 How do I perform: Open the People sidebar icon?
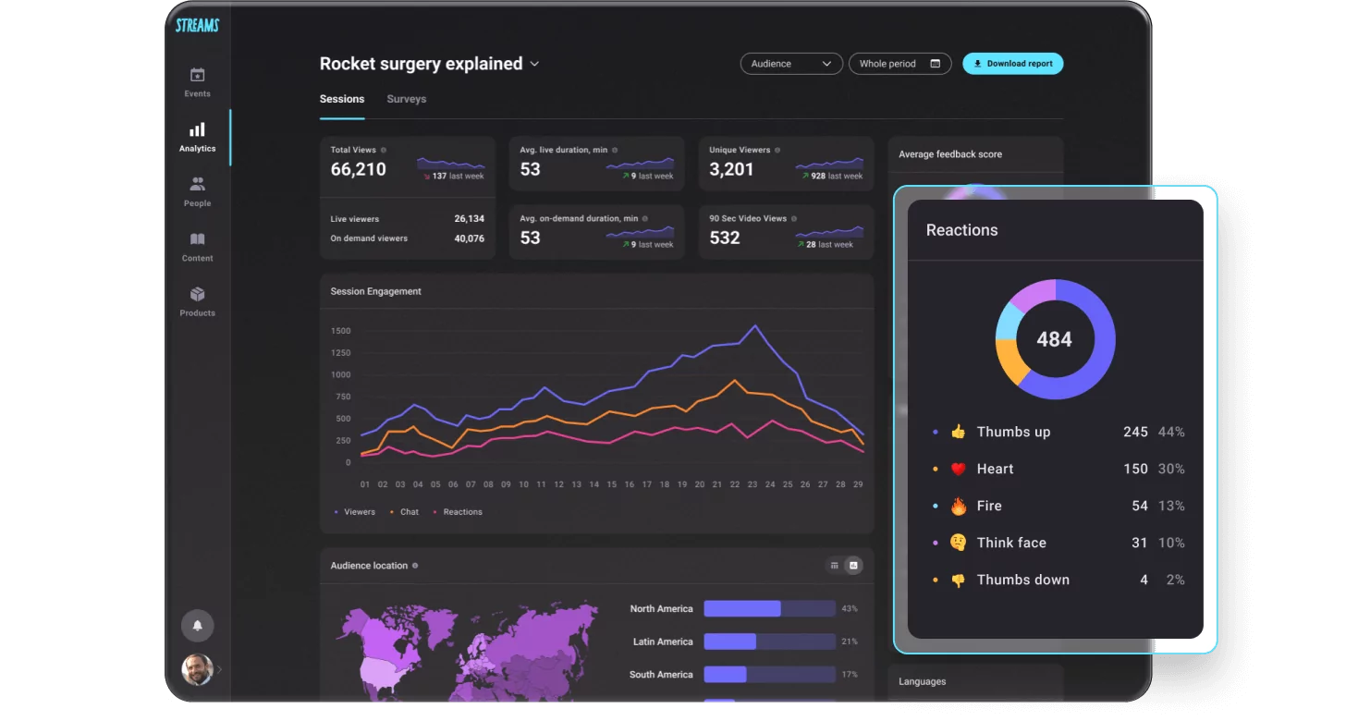click(197, 184)
